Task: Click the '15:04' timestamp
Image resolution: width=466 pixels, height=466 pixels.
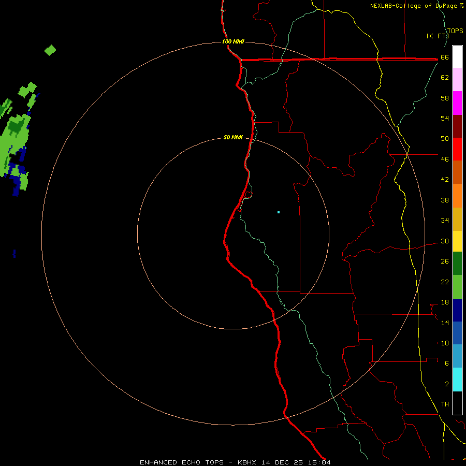Action: click(x=319, y=462)
